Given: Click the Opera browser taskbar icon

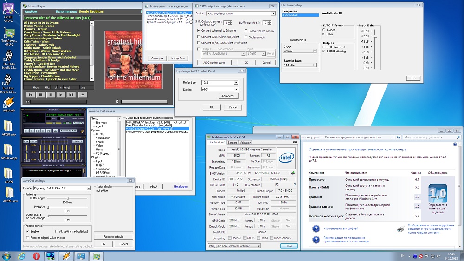Looking at the screenshot, I should click(36, 256).
